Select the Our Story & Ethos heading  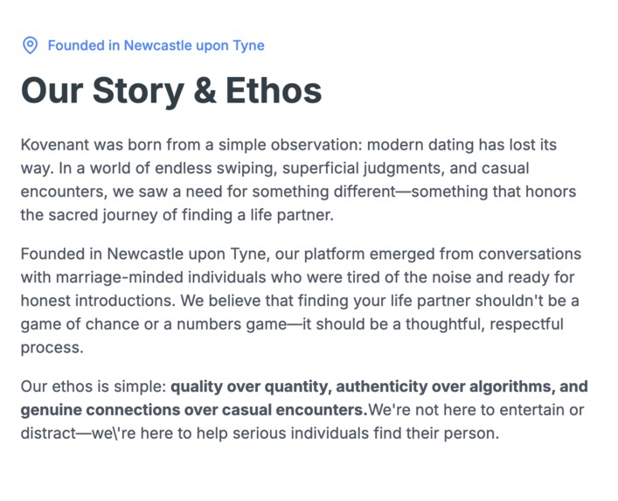(171, 91)
